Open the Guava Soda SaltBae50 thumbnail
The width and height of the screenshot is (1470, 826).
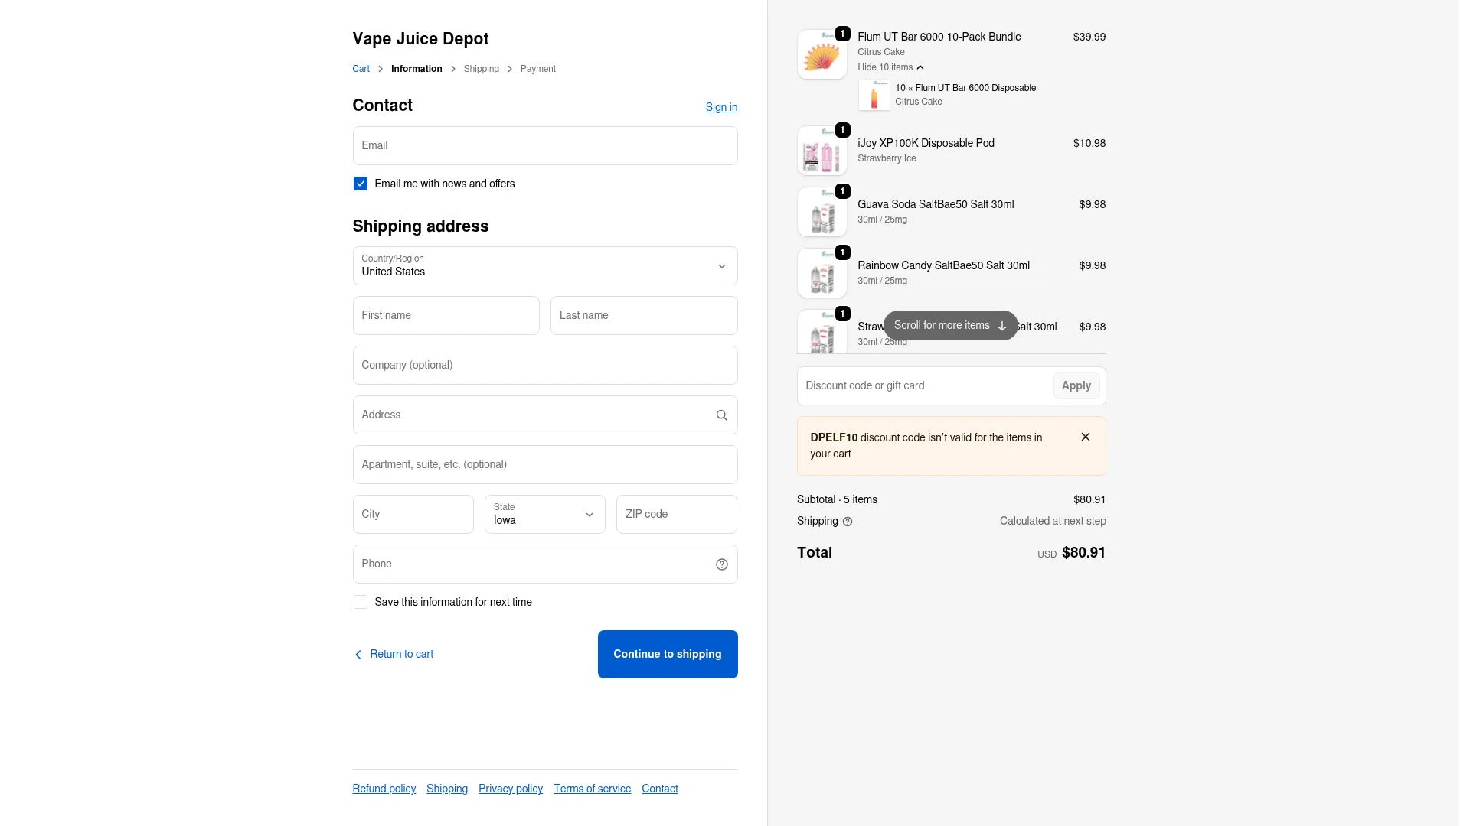click(x=822, y=212)
